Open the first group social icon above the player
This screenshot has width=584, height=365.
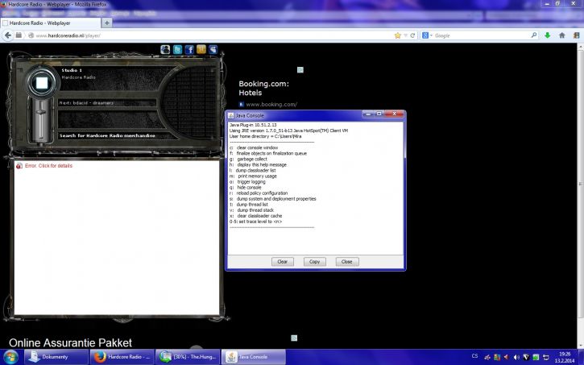165,49
